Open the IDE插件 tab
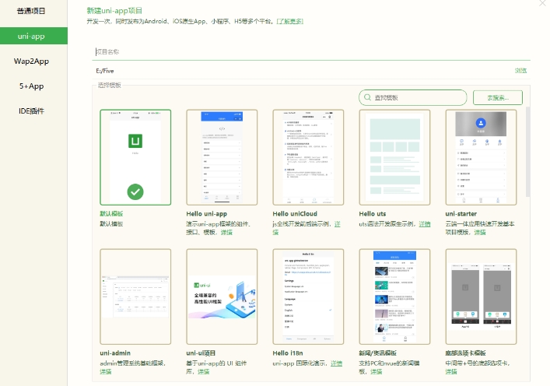 [x=33, y=111]
